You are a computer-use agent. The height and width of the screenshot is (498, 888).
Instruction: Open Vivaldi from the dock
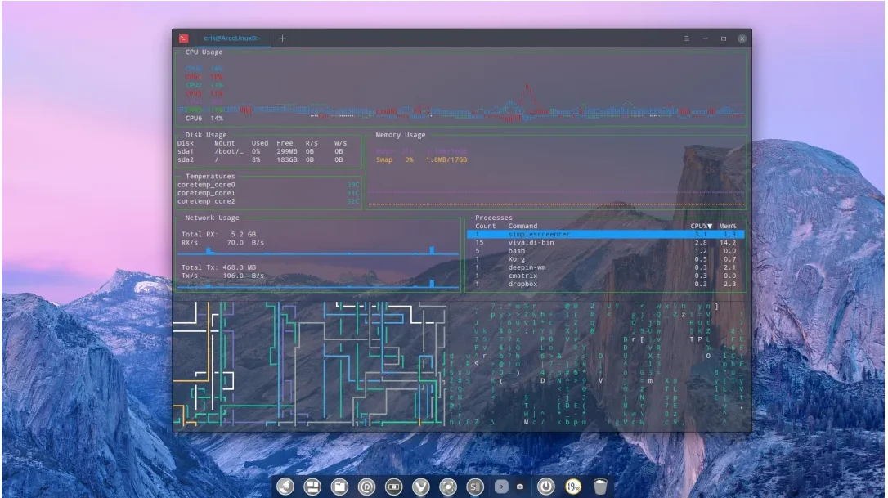point(419,486)
